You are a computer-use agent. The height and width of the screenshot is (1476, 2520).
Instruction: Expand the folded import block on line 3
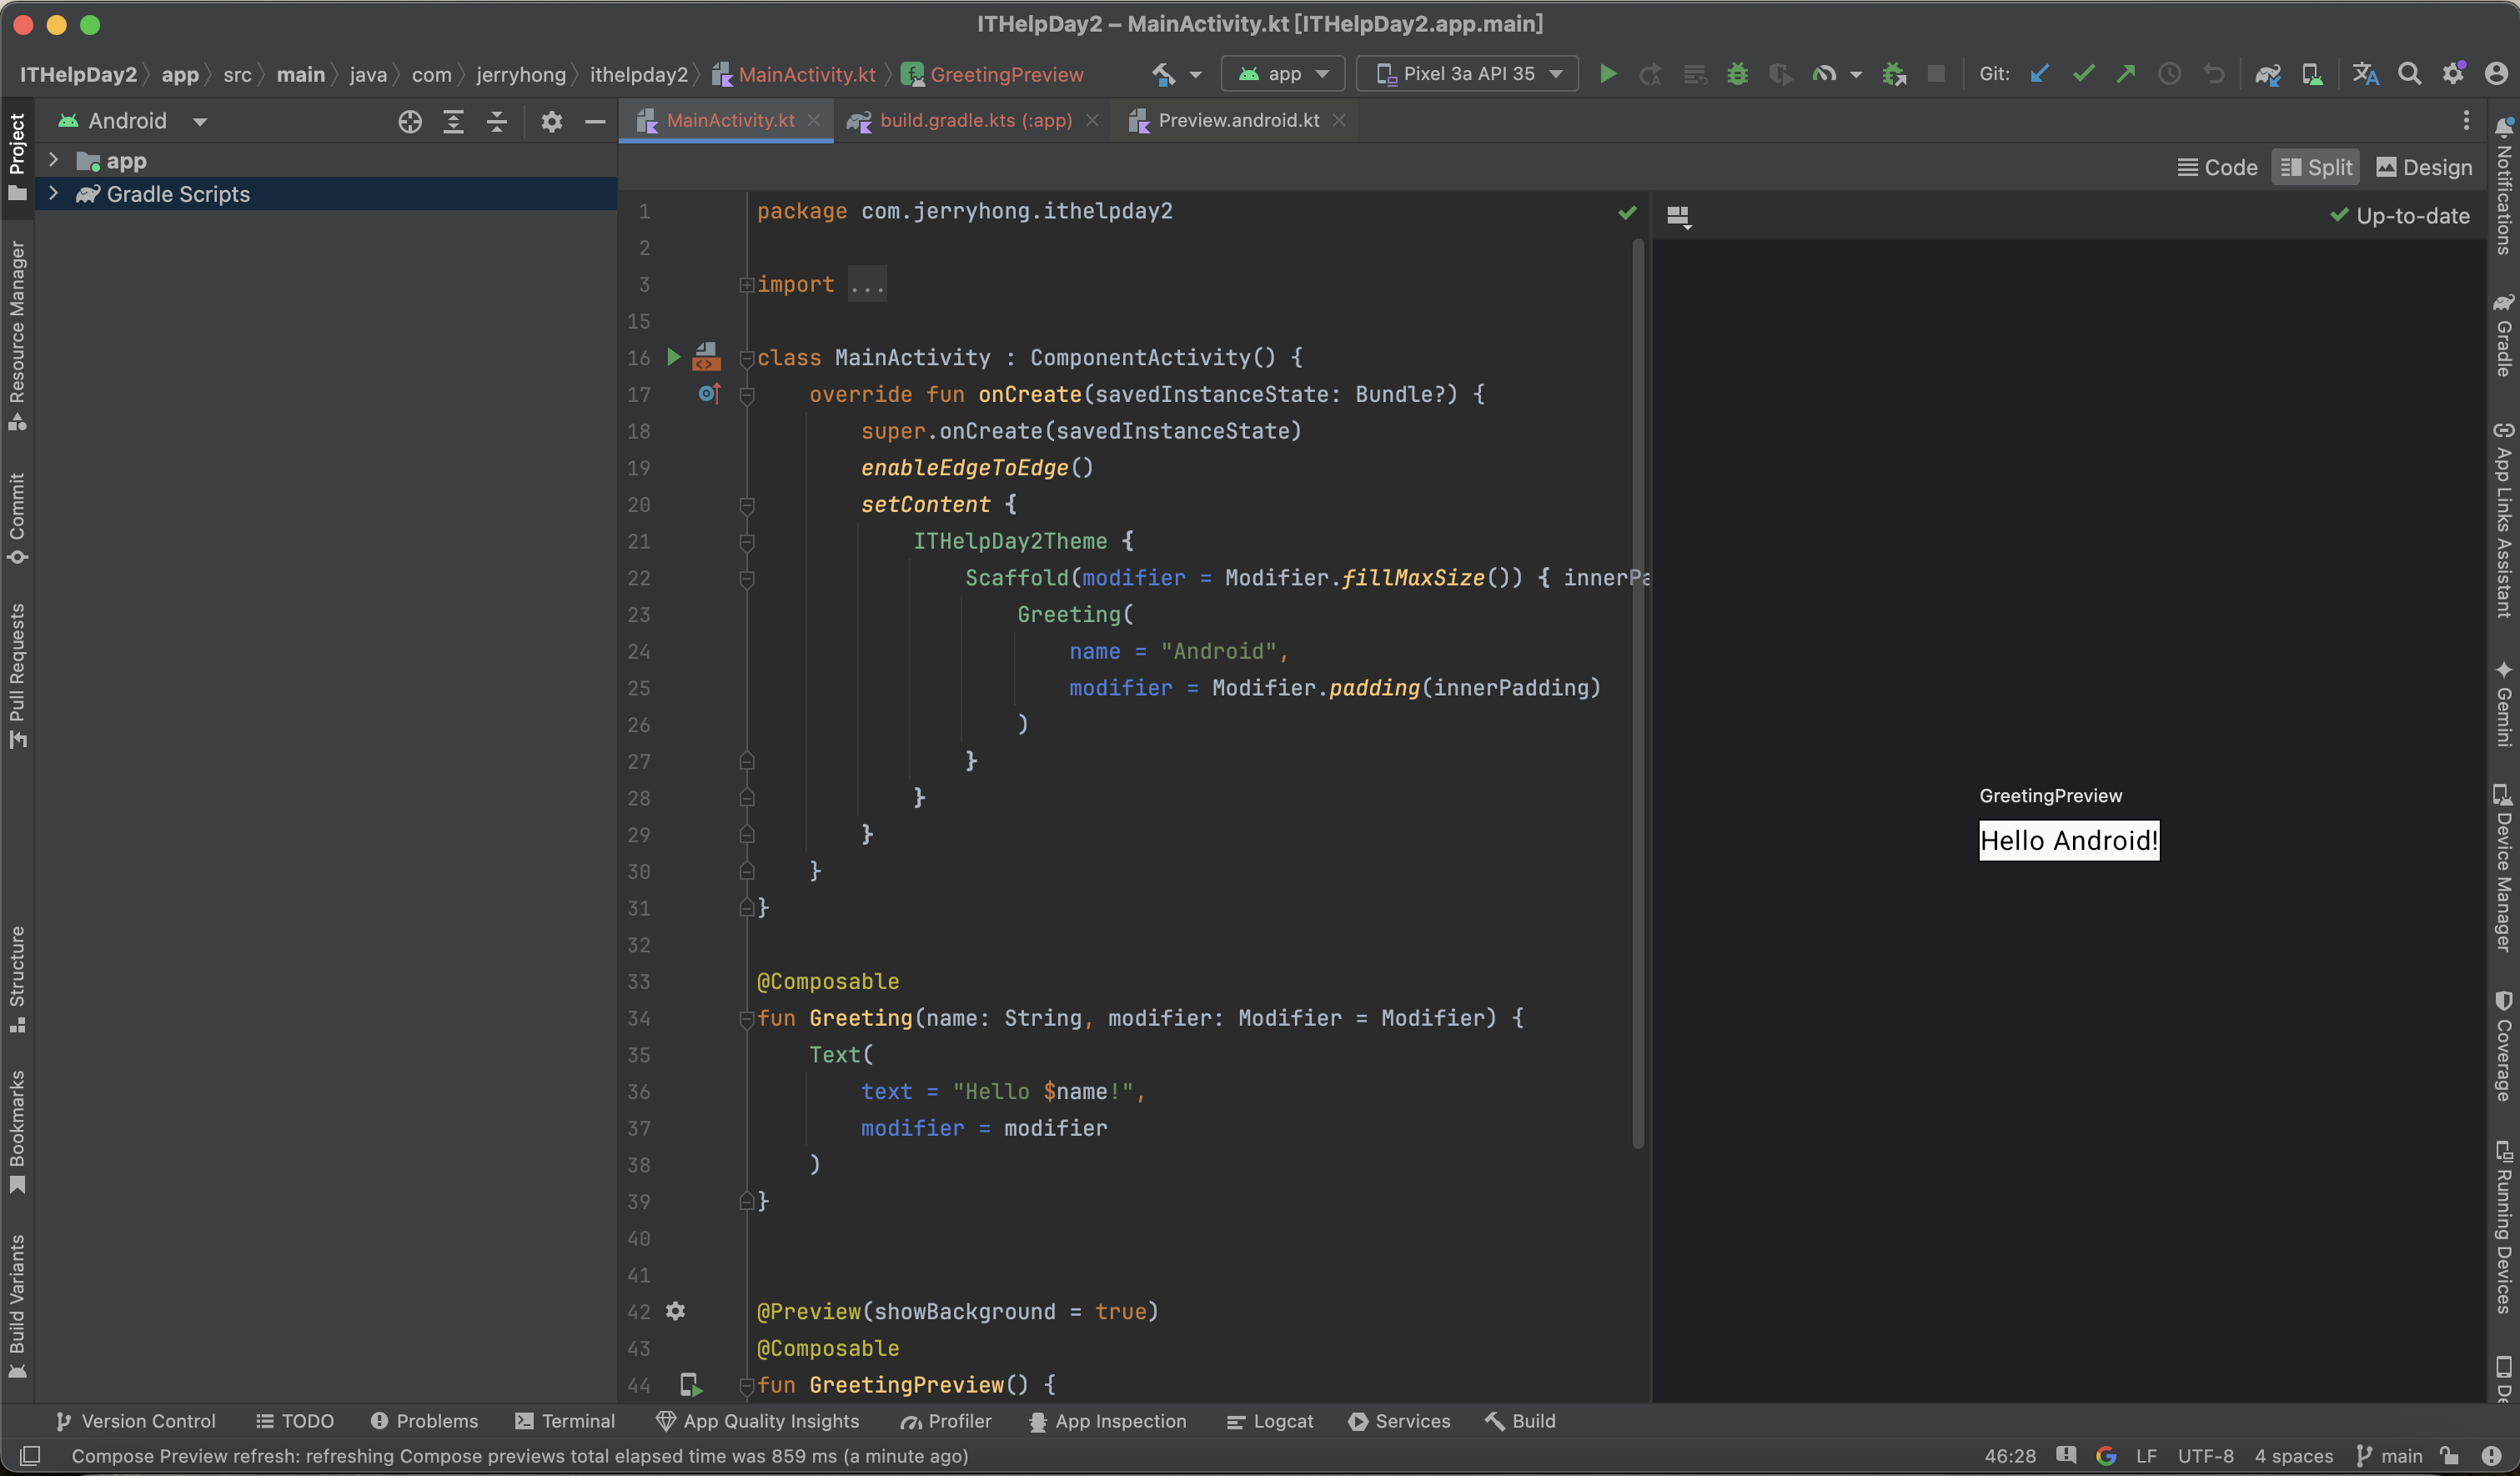point(746,285)
